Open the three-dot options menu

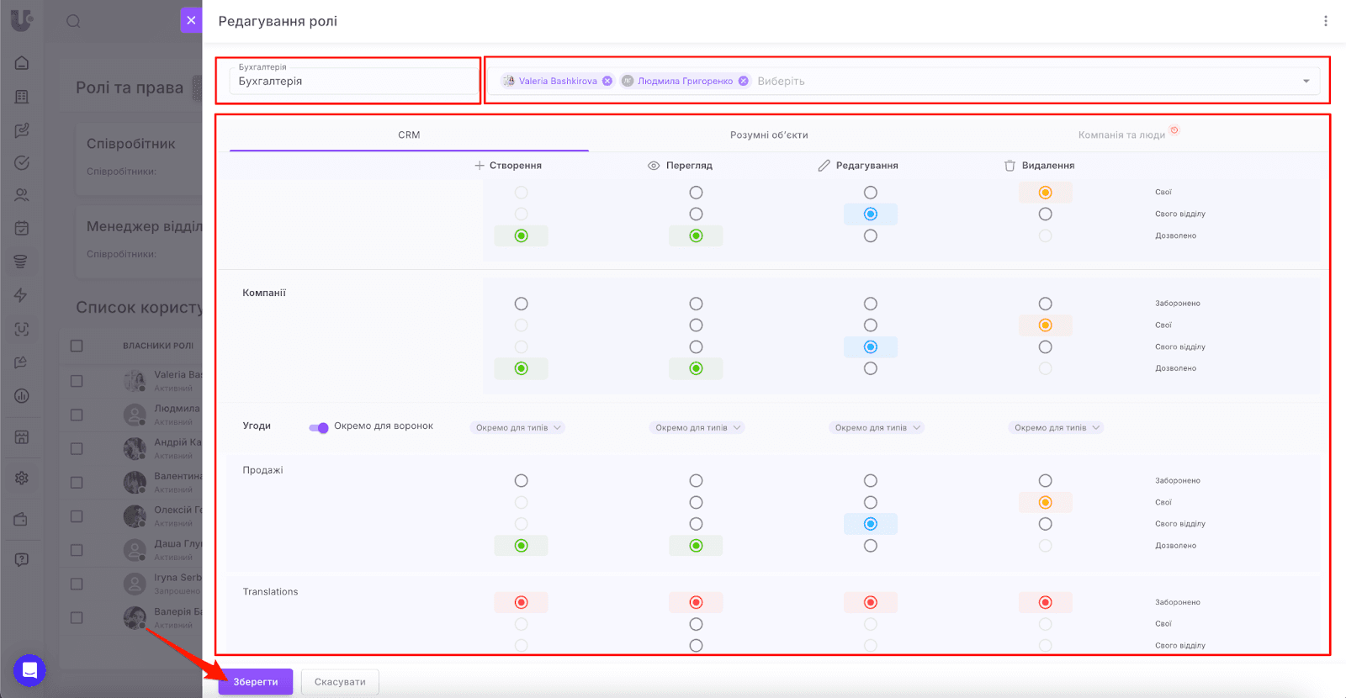pos(1325,21)
